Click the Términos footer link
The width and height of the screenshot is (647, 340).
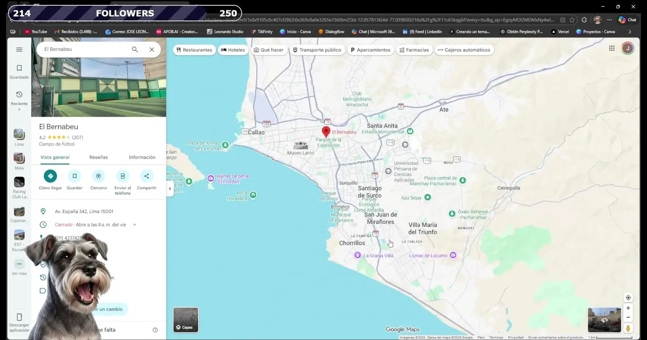click(496, 337)
